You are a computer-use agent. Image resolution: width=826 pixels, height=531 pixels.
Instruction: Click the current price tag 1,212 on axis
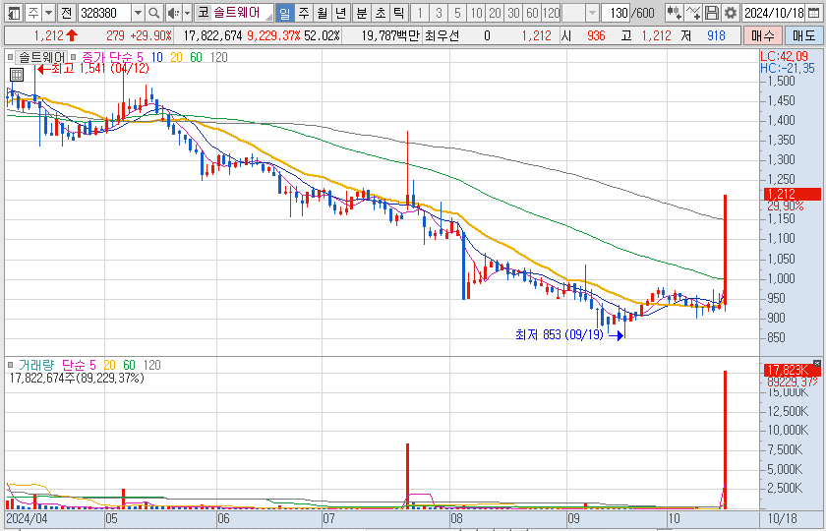792,195
